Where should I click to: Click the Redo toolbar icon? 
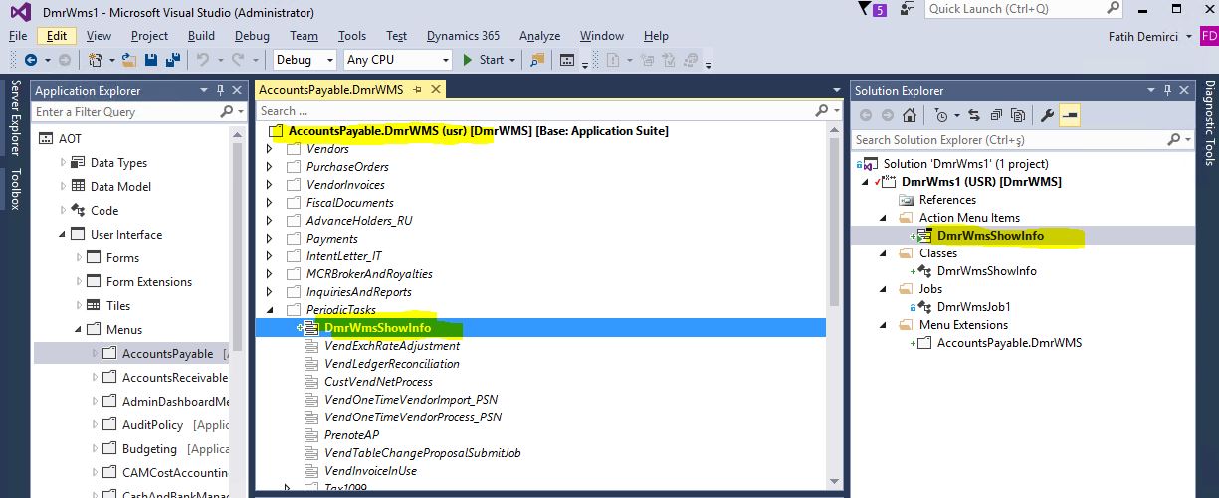point(239,60)
